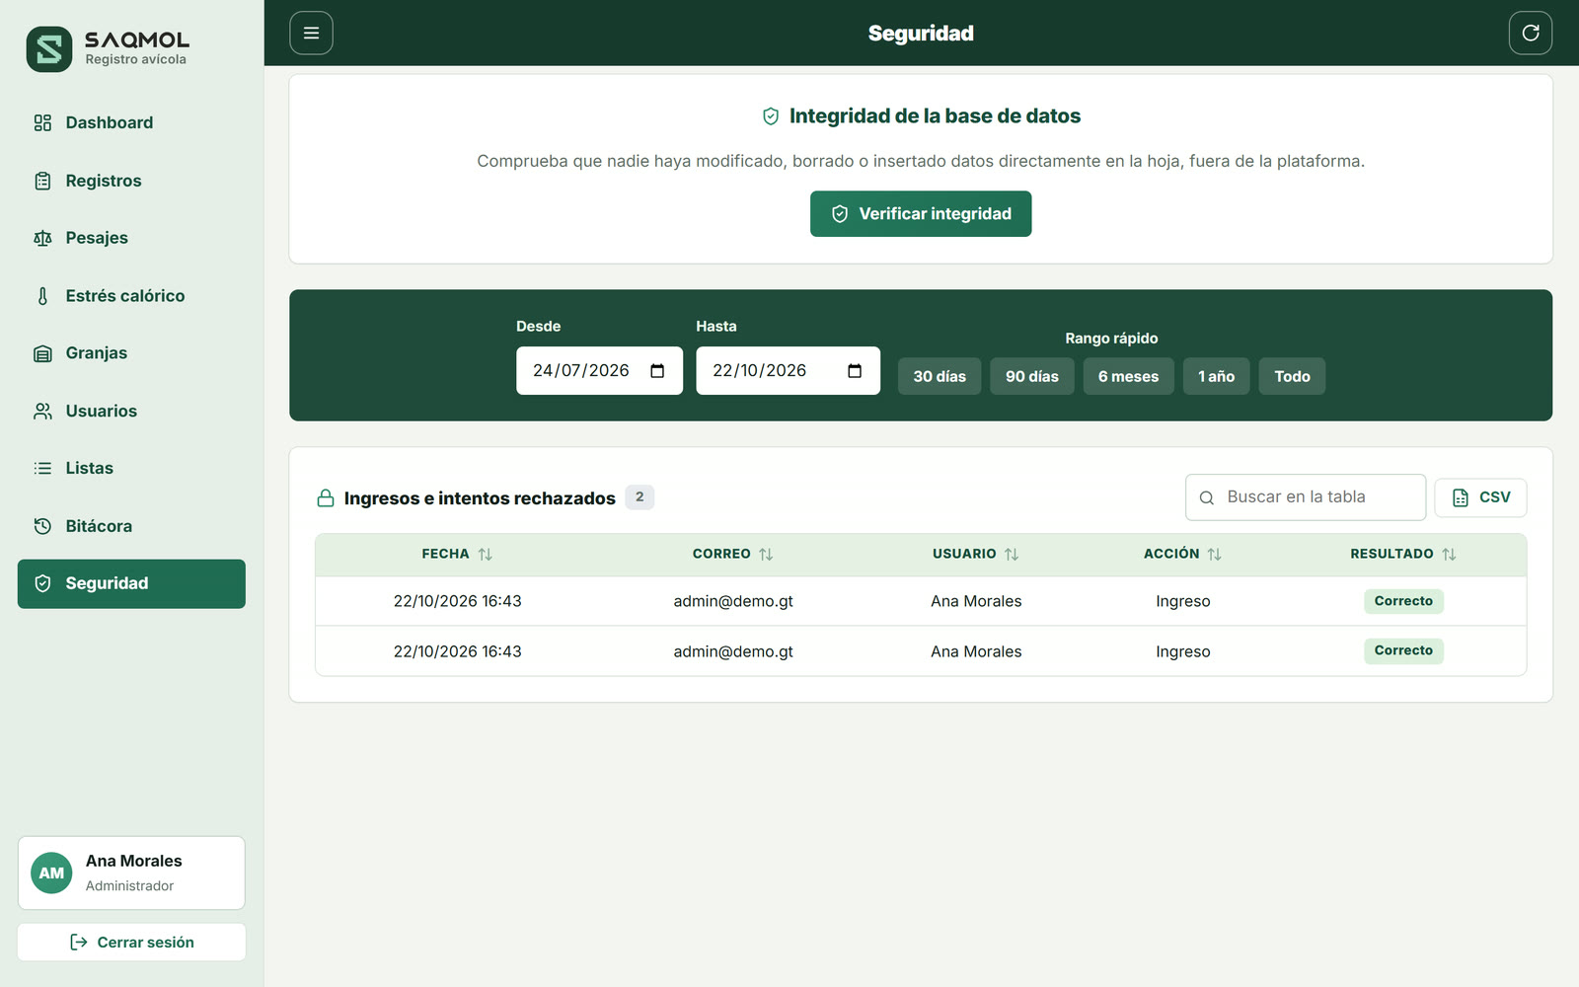Select the Seguridad sidebar item
Viewport: 1579px width, 987px height.
tap(131, 583)
